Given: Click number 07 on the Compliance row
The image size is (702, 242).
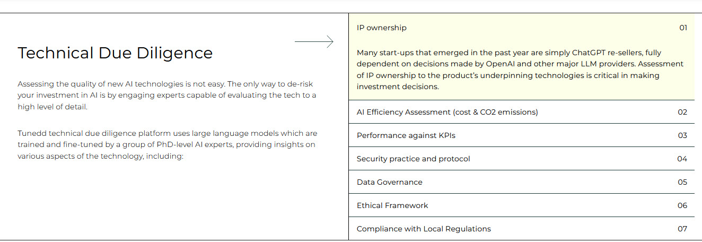Looking at the screenshot, I should [682, 229].
